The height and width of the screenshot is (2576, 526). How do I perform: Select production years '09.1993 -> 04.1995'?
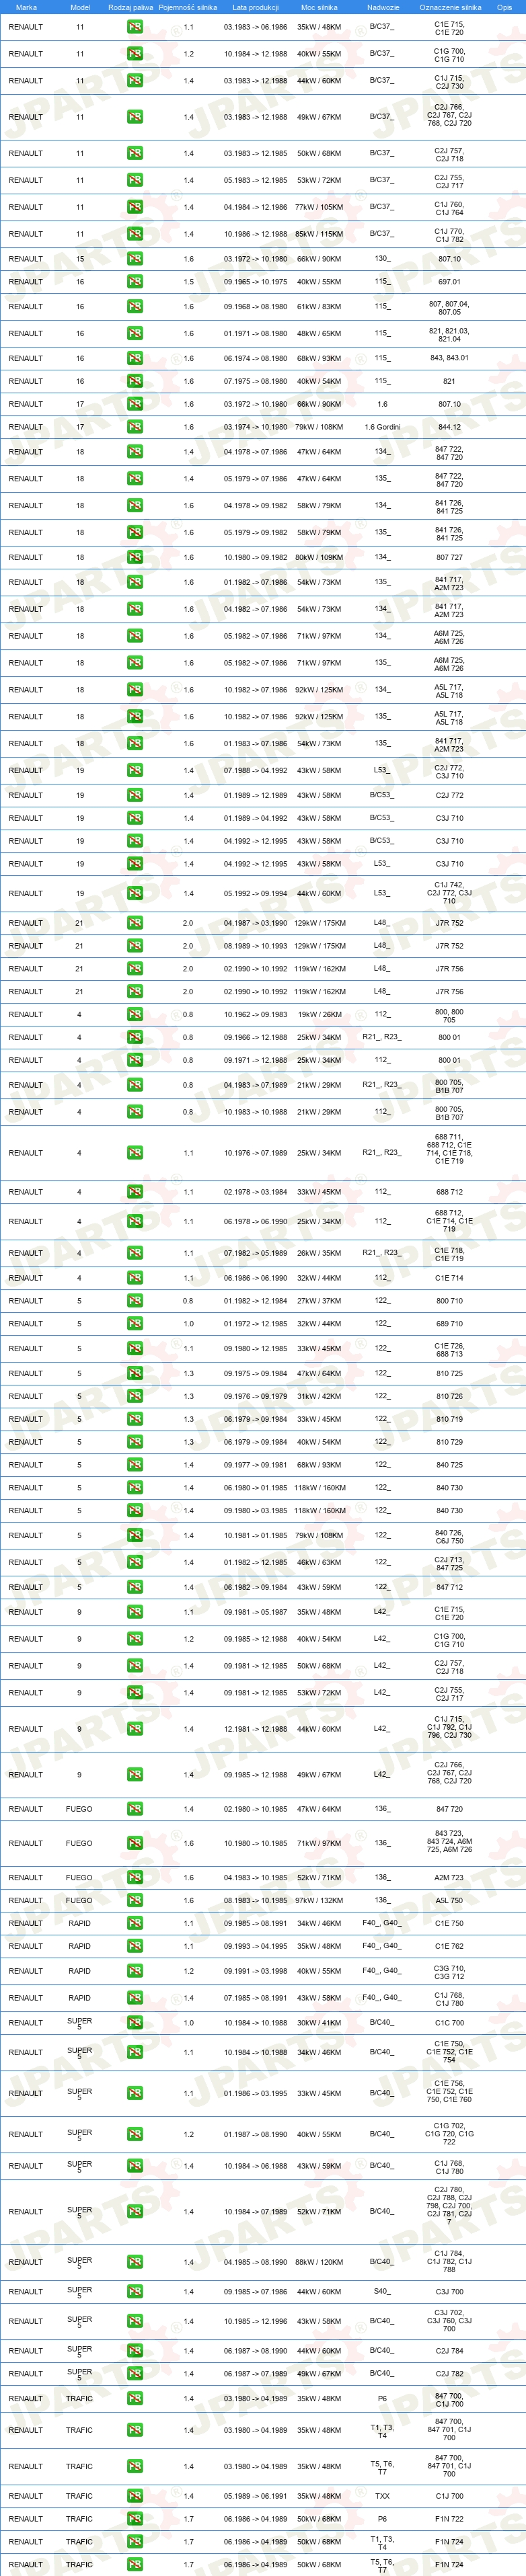point(255,1946)
